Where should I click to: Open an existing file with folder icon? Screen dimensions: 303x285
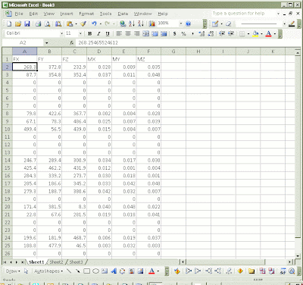pyautogui.click(x=18, y=23)
